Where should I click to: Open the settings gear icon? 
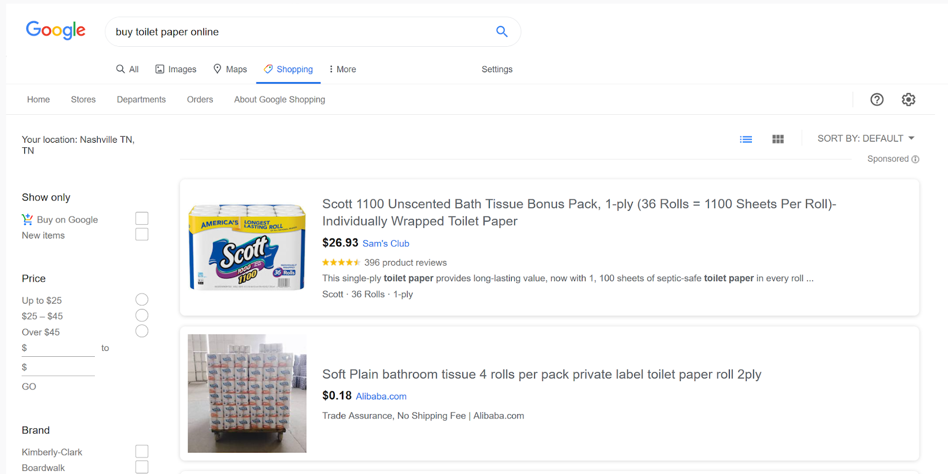pos(908,99)
